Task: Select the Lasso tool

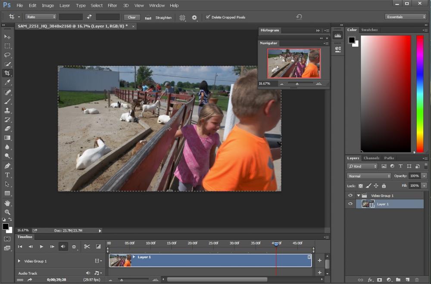Action: click(x=7, y=55)
